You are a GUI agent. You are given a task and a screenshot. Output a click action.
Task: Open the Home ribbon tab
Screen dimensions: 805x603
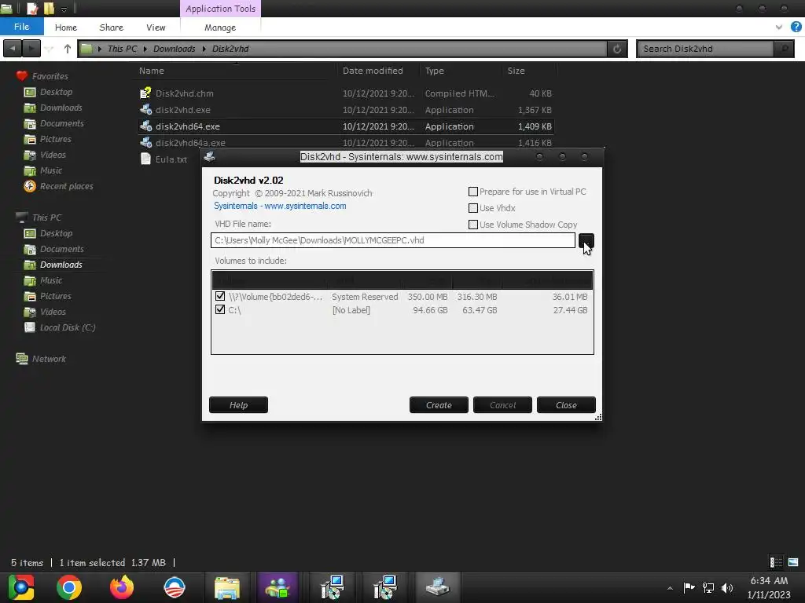click(66, 27)
